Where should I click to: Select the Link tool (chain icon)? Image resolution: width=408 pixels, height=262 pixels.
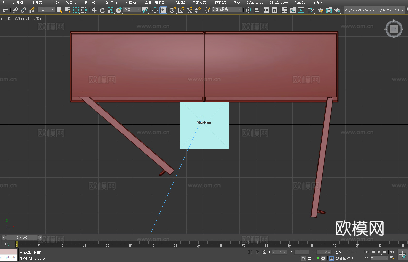[15, 10]
